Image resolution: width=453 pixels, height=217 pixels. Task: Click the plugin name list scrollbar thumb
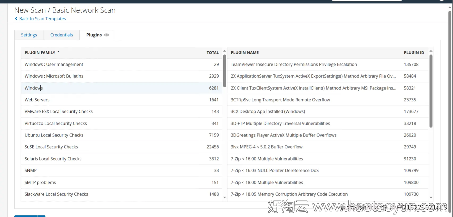(x=431, y=91)
